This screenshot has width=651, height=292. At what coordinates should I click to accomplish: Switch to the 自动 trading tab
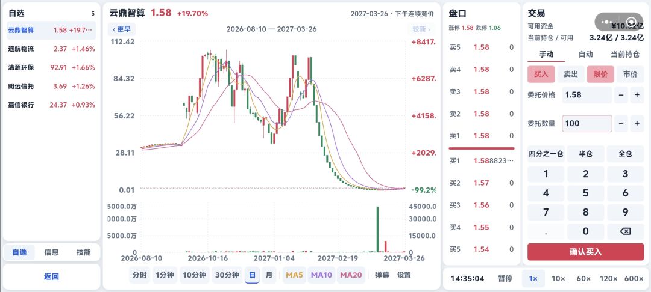[x=585, y=54]
